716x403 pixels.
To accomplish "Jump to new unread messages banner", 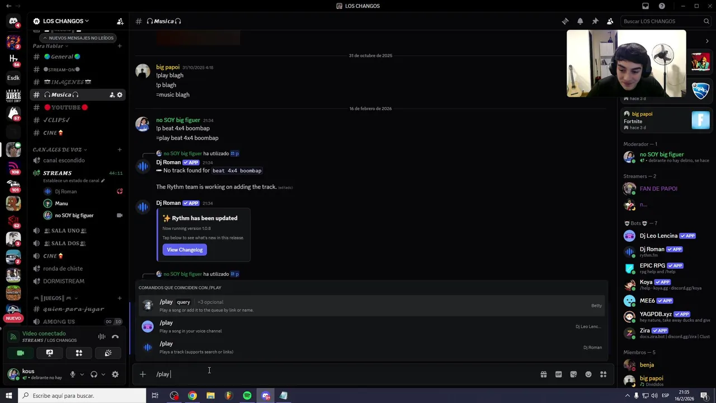I will tap(78, 38).
